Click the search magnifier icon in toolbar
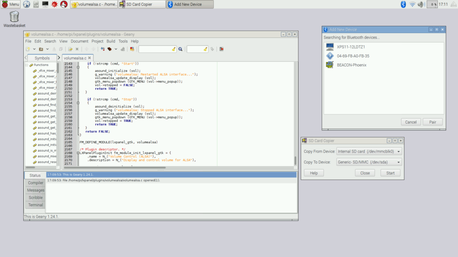 (x=180, y=49)
